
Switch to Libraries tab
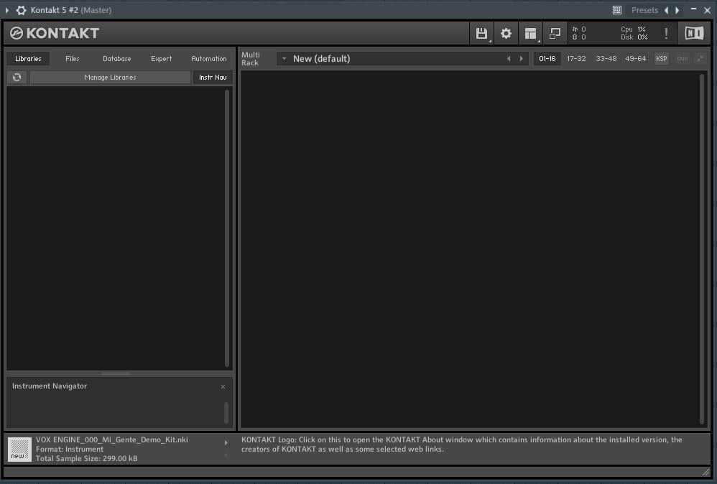pyautogui.click(x=28, y=58)
